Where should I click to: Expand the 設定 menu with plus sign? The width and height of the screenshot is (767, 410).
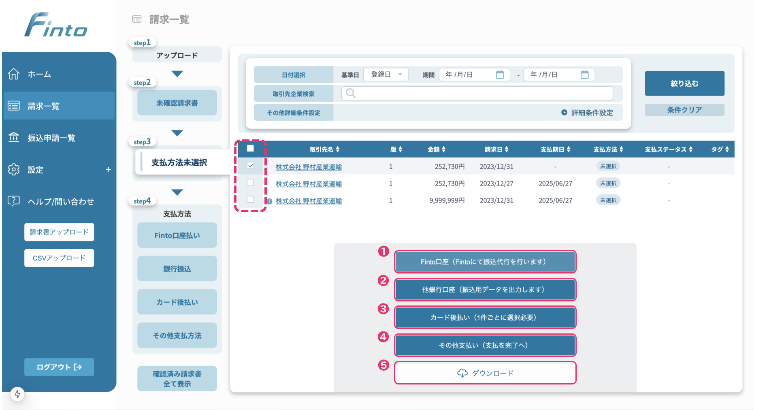[x=108, y=169]
